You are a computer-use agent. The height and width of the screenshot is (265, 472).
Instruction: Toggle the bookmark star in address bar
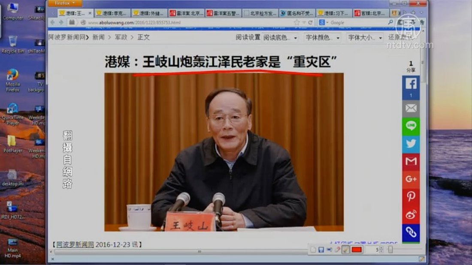(x=297, y=22)
